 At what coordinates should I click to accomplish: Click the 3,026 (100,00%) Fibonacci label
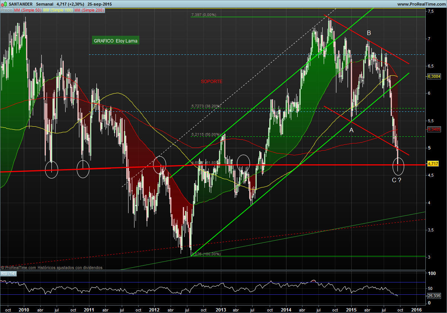click(x=206, y=254)
